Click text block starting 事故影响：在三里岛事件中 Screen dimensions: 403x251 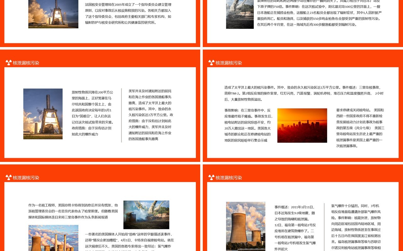coord(249,125)
